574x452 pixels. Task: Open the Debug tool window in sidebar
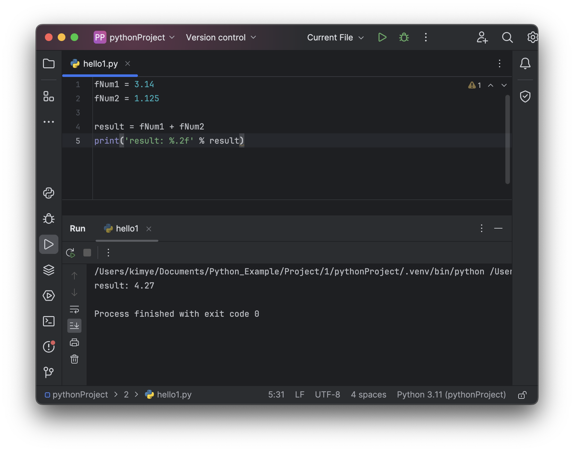click(x=49, y=219)
